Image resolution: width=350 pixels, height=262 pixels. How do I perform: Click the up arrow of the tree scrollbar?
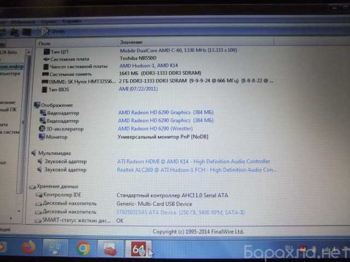coord(28,52)
